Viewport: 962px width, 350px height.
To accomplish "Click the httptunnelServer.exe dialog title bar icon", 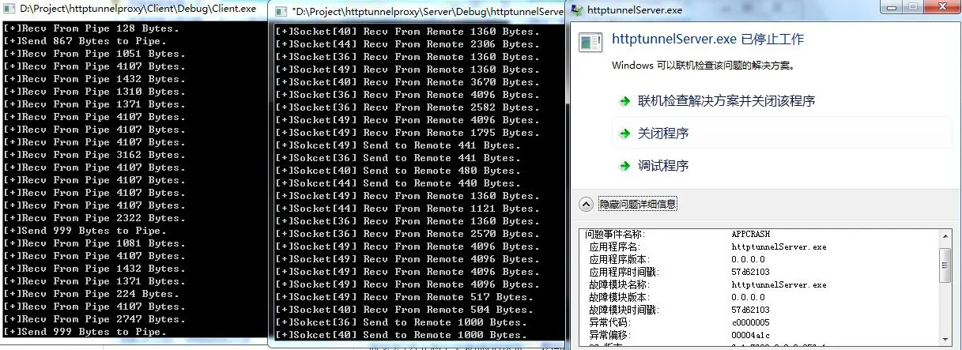I will pyautogui.click(x=576, y=9).
